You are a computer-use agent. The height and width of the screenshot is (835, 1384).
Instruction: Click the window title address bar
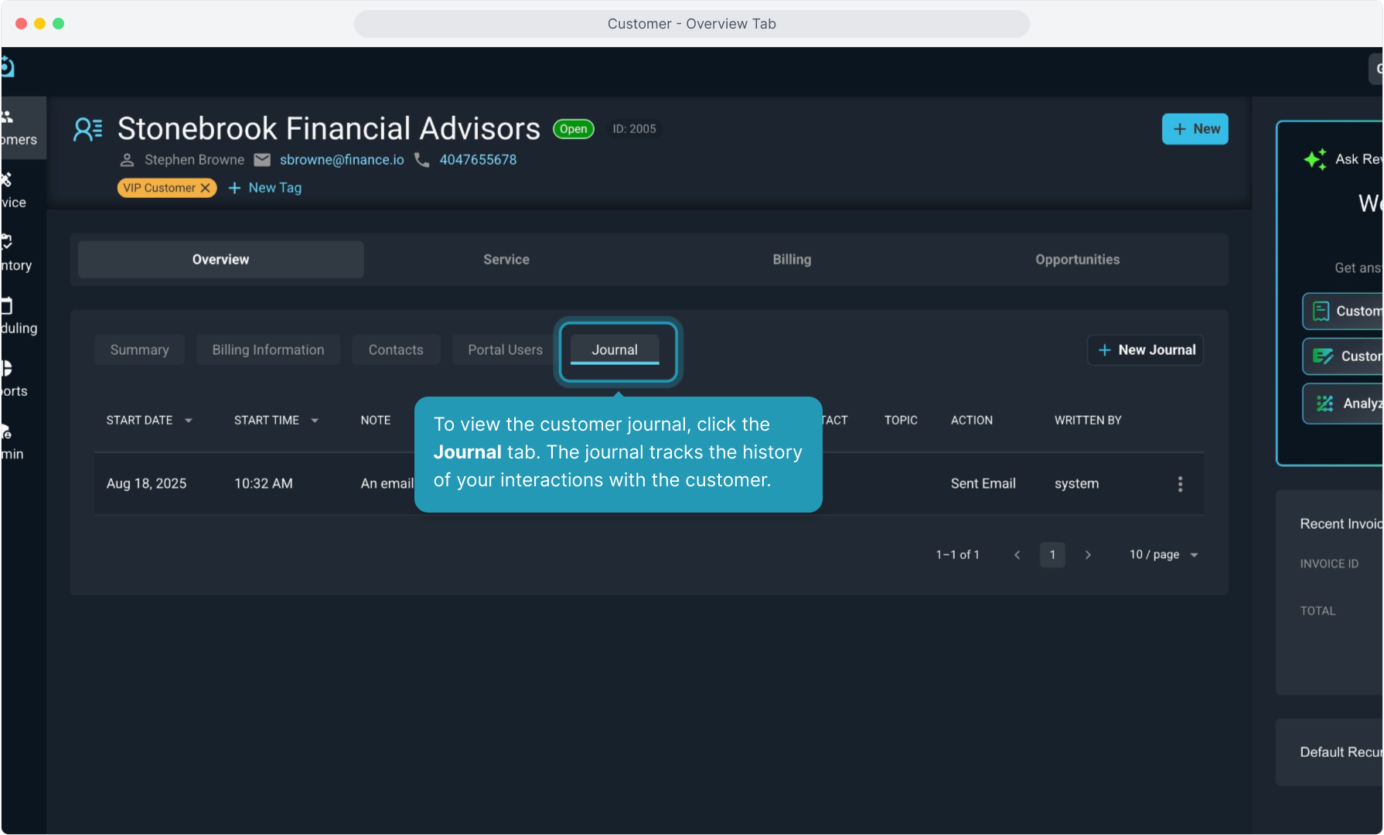point(692,24)
